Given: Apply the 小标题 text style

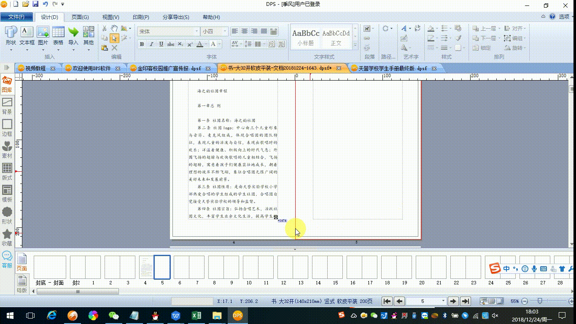Looking at the screenshot, I should (x=306, y=37).
